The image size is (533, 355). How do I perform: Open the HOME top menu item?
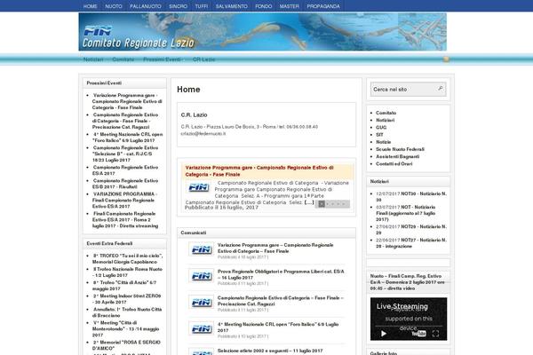pos(90,6)
